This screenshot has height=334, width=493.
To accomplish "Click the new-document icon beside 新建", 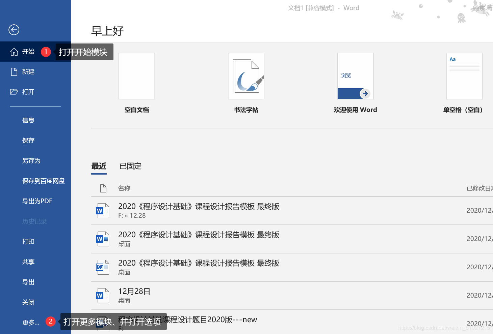I will [14, 72].
